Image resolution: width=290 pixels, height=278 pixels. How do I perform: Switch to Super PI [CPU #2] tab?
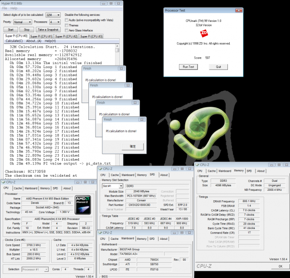point(66,36)
